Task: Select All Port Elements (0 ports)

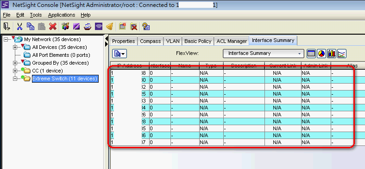Action: click(61, 55)
